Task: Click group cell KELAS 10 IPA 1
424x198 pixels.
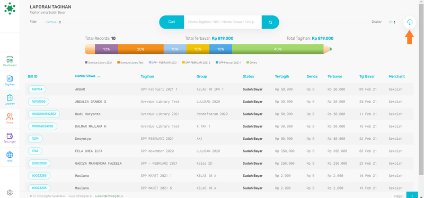Action: coord(210,89)
